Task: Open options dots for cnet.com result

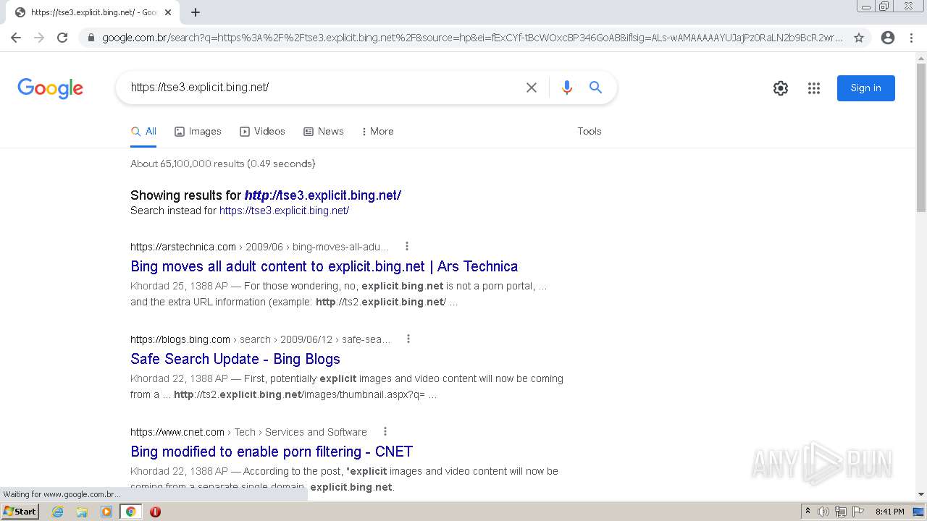Action: [385, 431]
